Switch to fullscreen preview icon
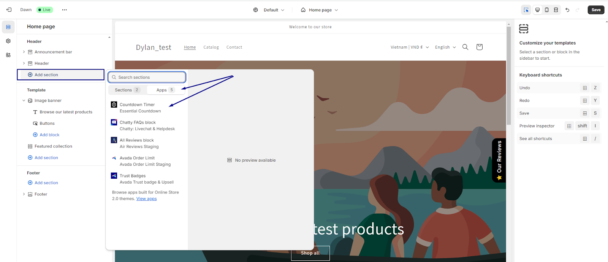This screenshot has width=608, height=262. click(556, 10)
